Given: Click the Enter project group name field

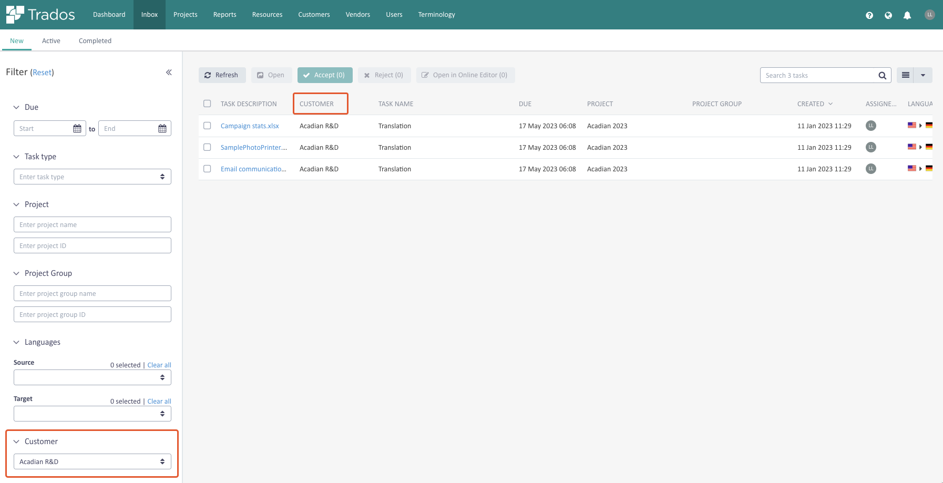Looking at the screenshot, I should coord(93,293).
